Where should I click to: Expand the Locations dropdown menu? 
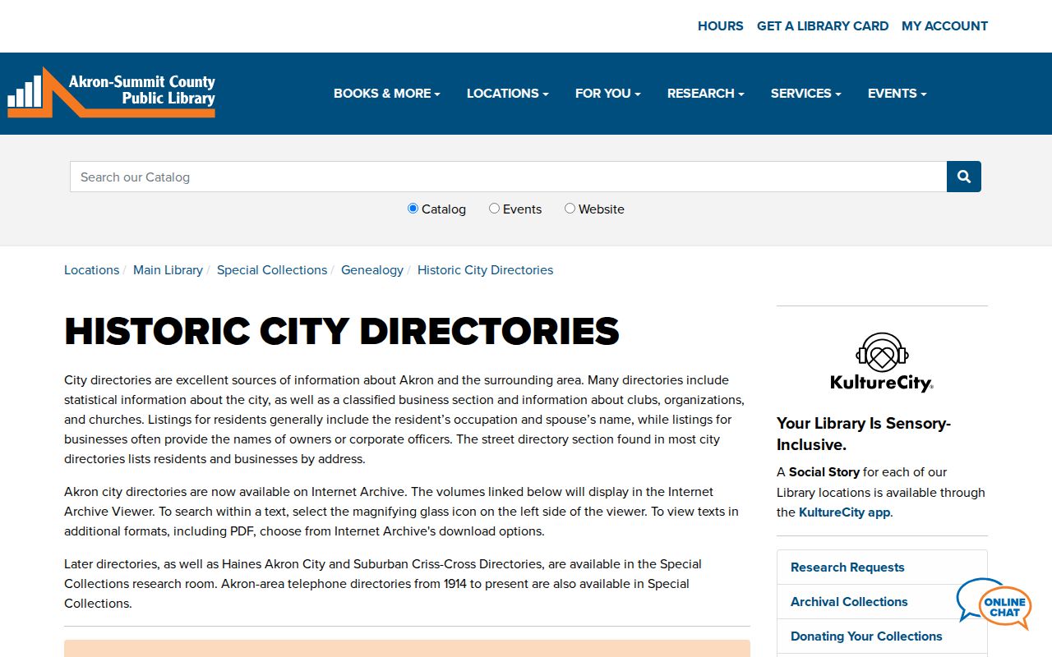[x=508, y=94]
